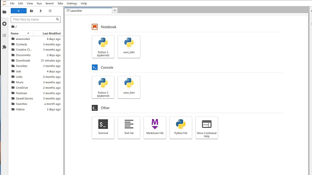Open the Kernel menu
312x175 pixels.
point(49,3)
